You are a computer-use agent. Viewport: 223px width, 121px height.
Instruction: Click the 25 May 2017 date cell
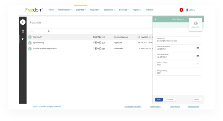pyautogui.click(x=145, y=37)
